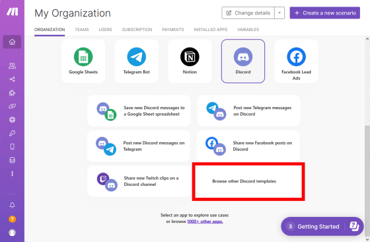Open Notifications bell icon
Screen dimensions: 370x242
click(12, 205)
